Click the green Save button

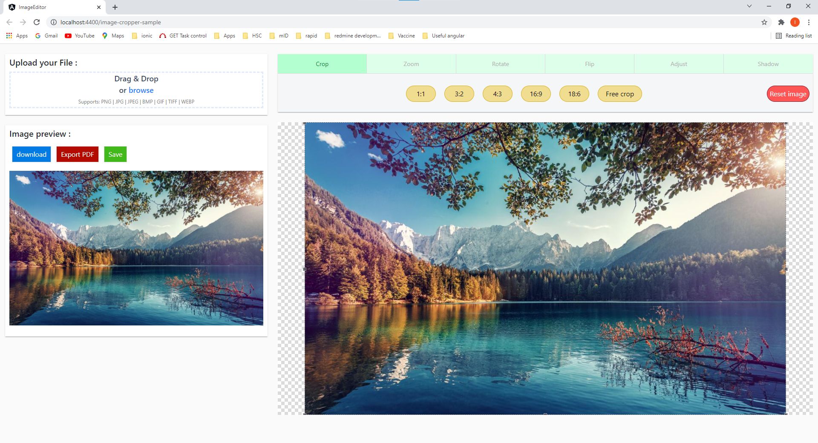[x=115, y=154]
